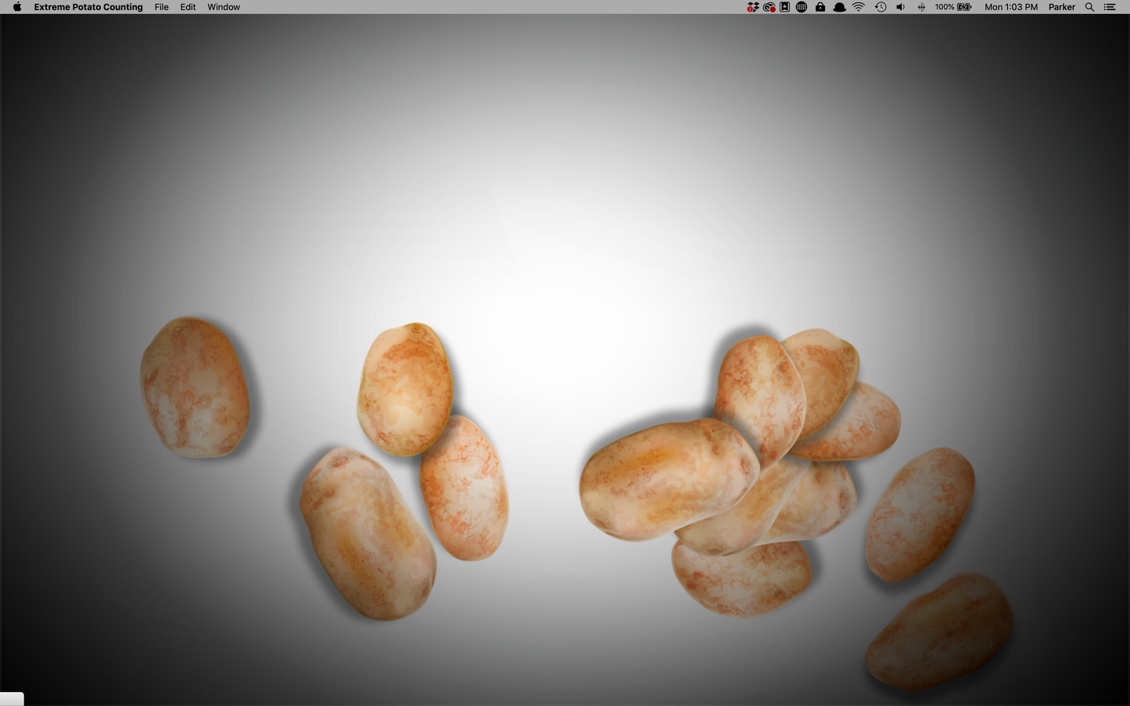Image resolution: width=1130 pixels, height=706 pixels.
Task: Open the Edit menu
Action: point(188,7)
